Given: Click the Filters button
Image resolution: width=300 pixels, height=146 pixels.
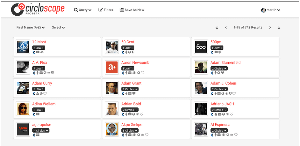Looking at the screenshot, I should tap(106, 10).
